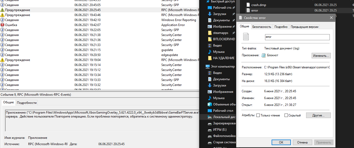Click the red error icon beside Ошибка event
Viewport: 354px width, 148px height.
(2, 25)
